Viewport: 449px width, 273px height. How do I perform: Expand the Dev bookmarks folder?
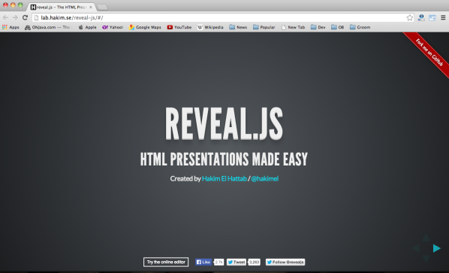pos(318,27)
